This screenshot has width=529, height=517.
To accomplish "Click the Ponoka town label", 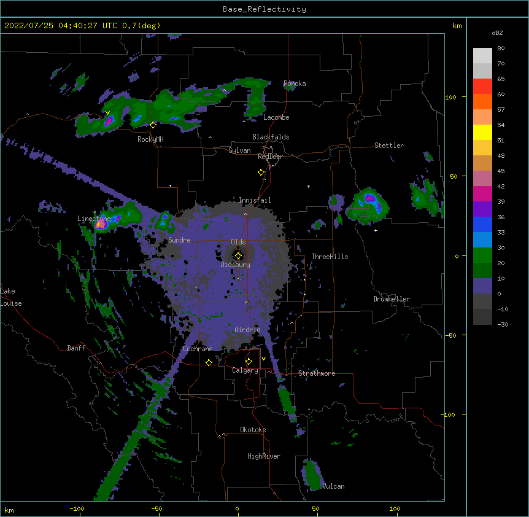I will 295,84.
